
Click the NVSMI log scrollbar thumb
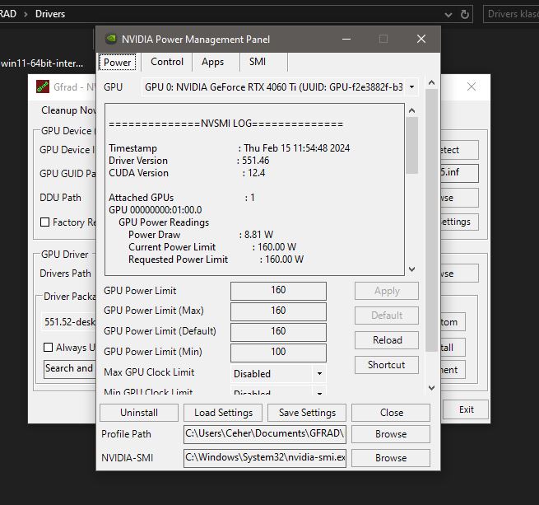pyautogui.click(x=411, y=145)
